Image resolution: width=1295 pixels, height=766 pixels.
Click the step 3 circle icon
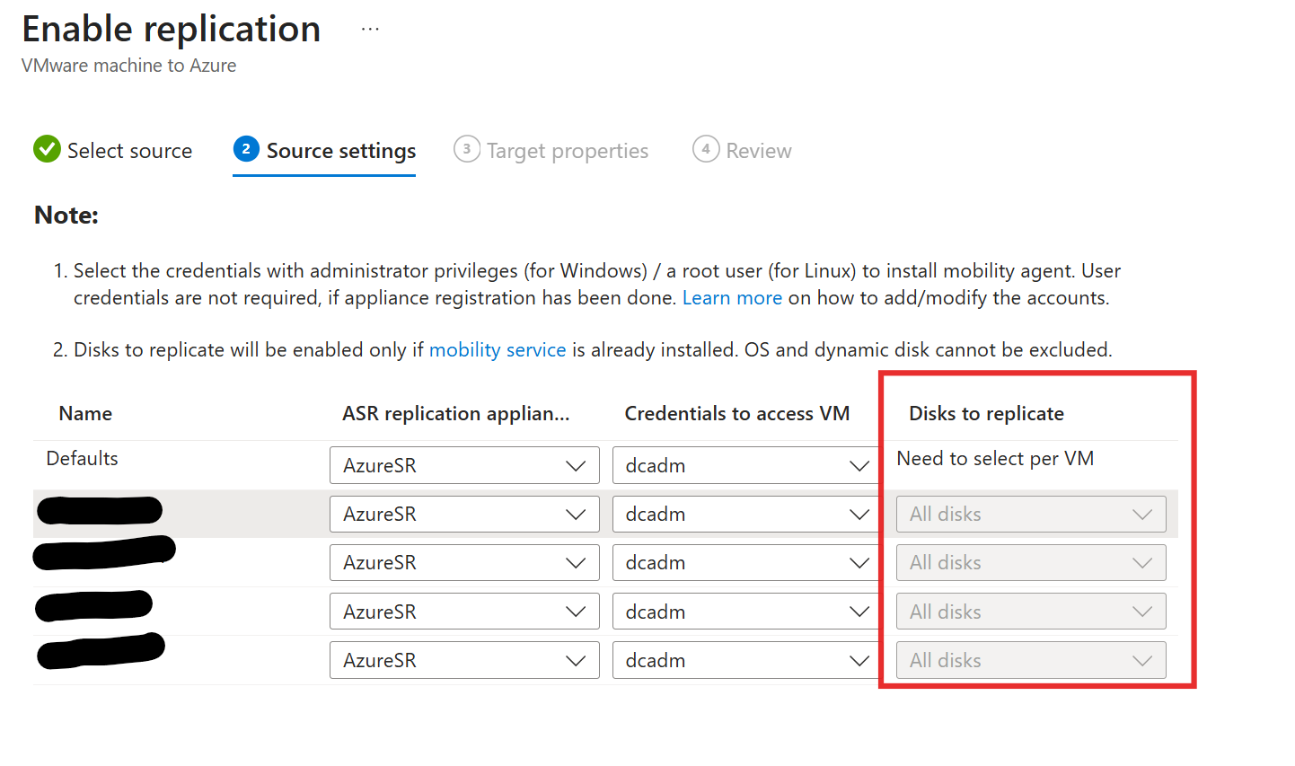tap(466, 149)
